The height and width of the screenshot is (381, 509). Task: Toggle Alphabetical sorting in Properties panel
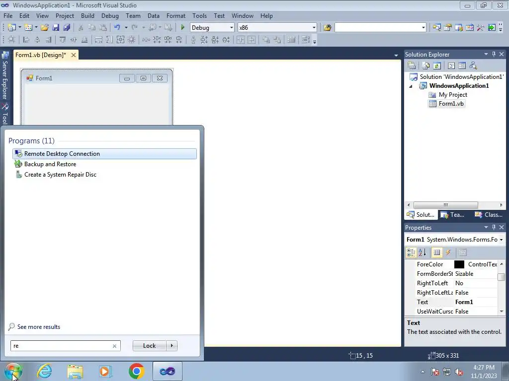click(423, 253)
